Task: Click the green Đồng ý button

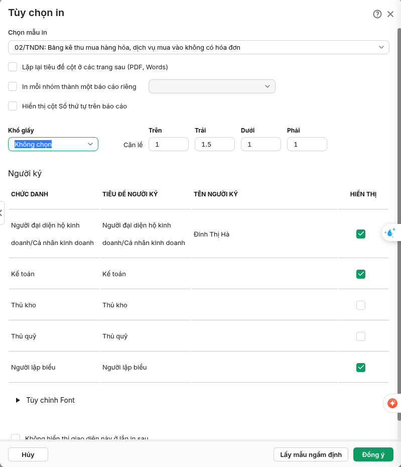Action: click(373, 454)
